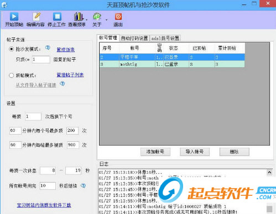The image size is (276, 214).
Task: Click the log scrollbar up arrow
Action: point(269,173)
